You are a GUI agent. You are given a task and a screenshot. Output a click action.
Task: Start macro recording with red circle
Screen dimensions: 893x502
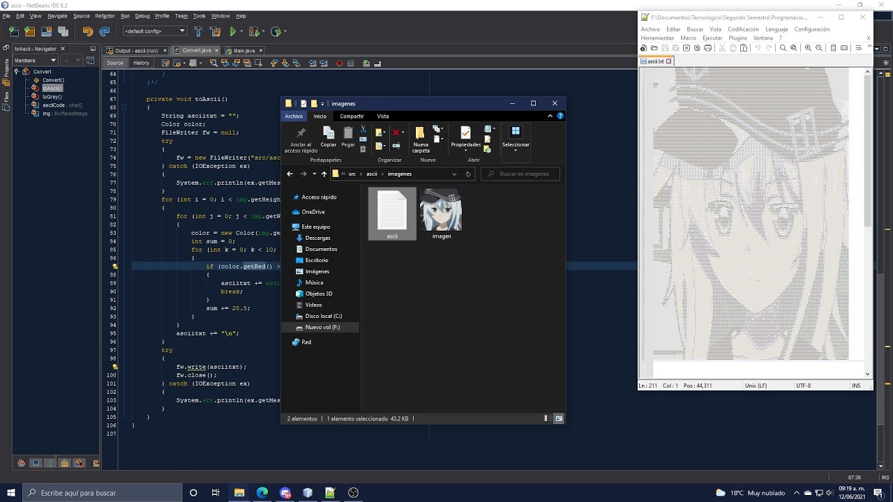(339, 63)
